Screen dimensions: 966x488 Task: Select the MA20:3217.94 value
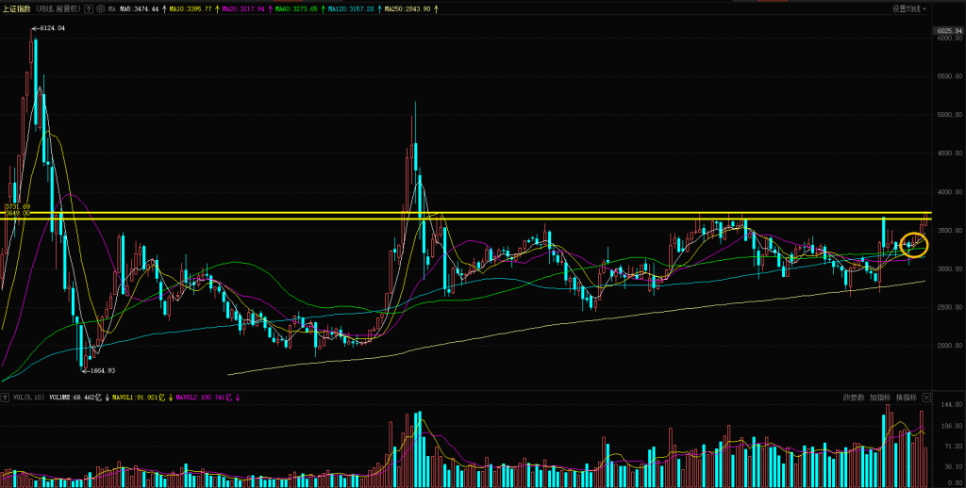(243, 9)
